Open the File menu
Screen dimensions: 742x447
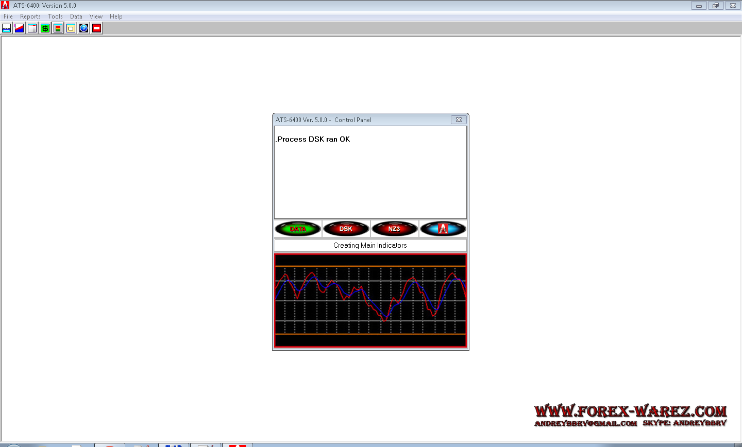[8, 16]
